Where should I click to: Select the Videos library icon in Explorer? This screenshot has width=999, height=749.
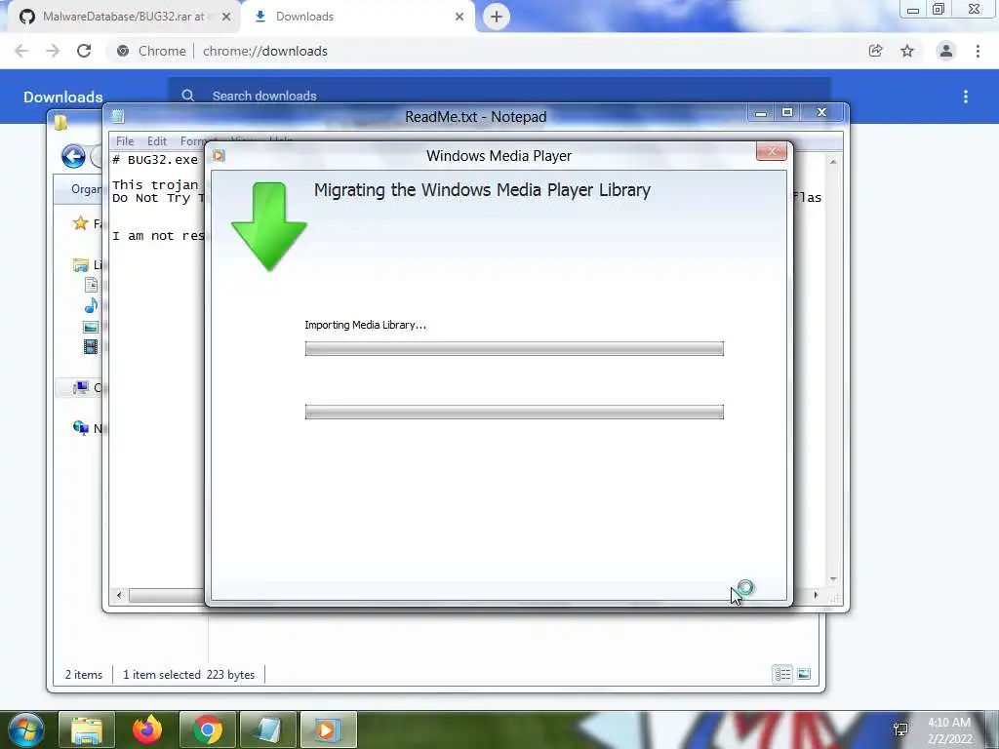pyautogui.click(x=91, y=346)
